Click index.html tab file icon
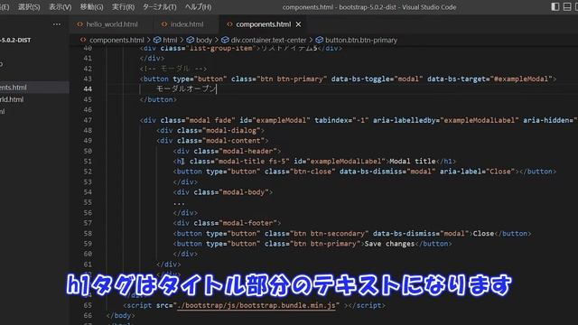 click(x=164, y=24)
